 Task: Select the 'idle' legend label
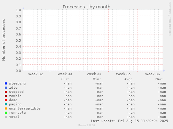(13, 88)
